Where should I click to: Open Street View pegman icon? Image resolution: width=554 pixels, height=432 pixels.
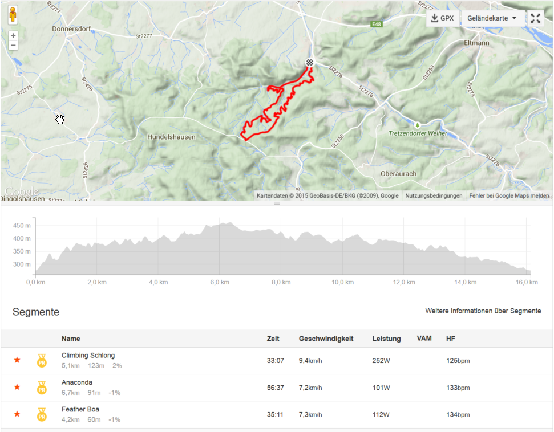point(13,15)
